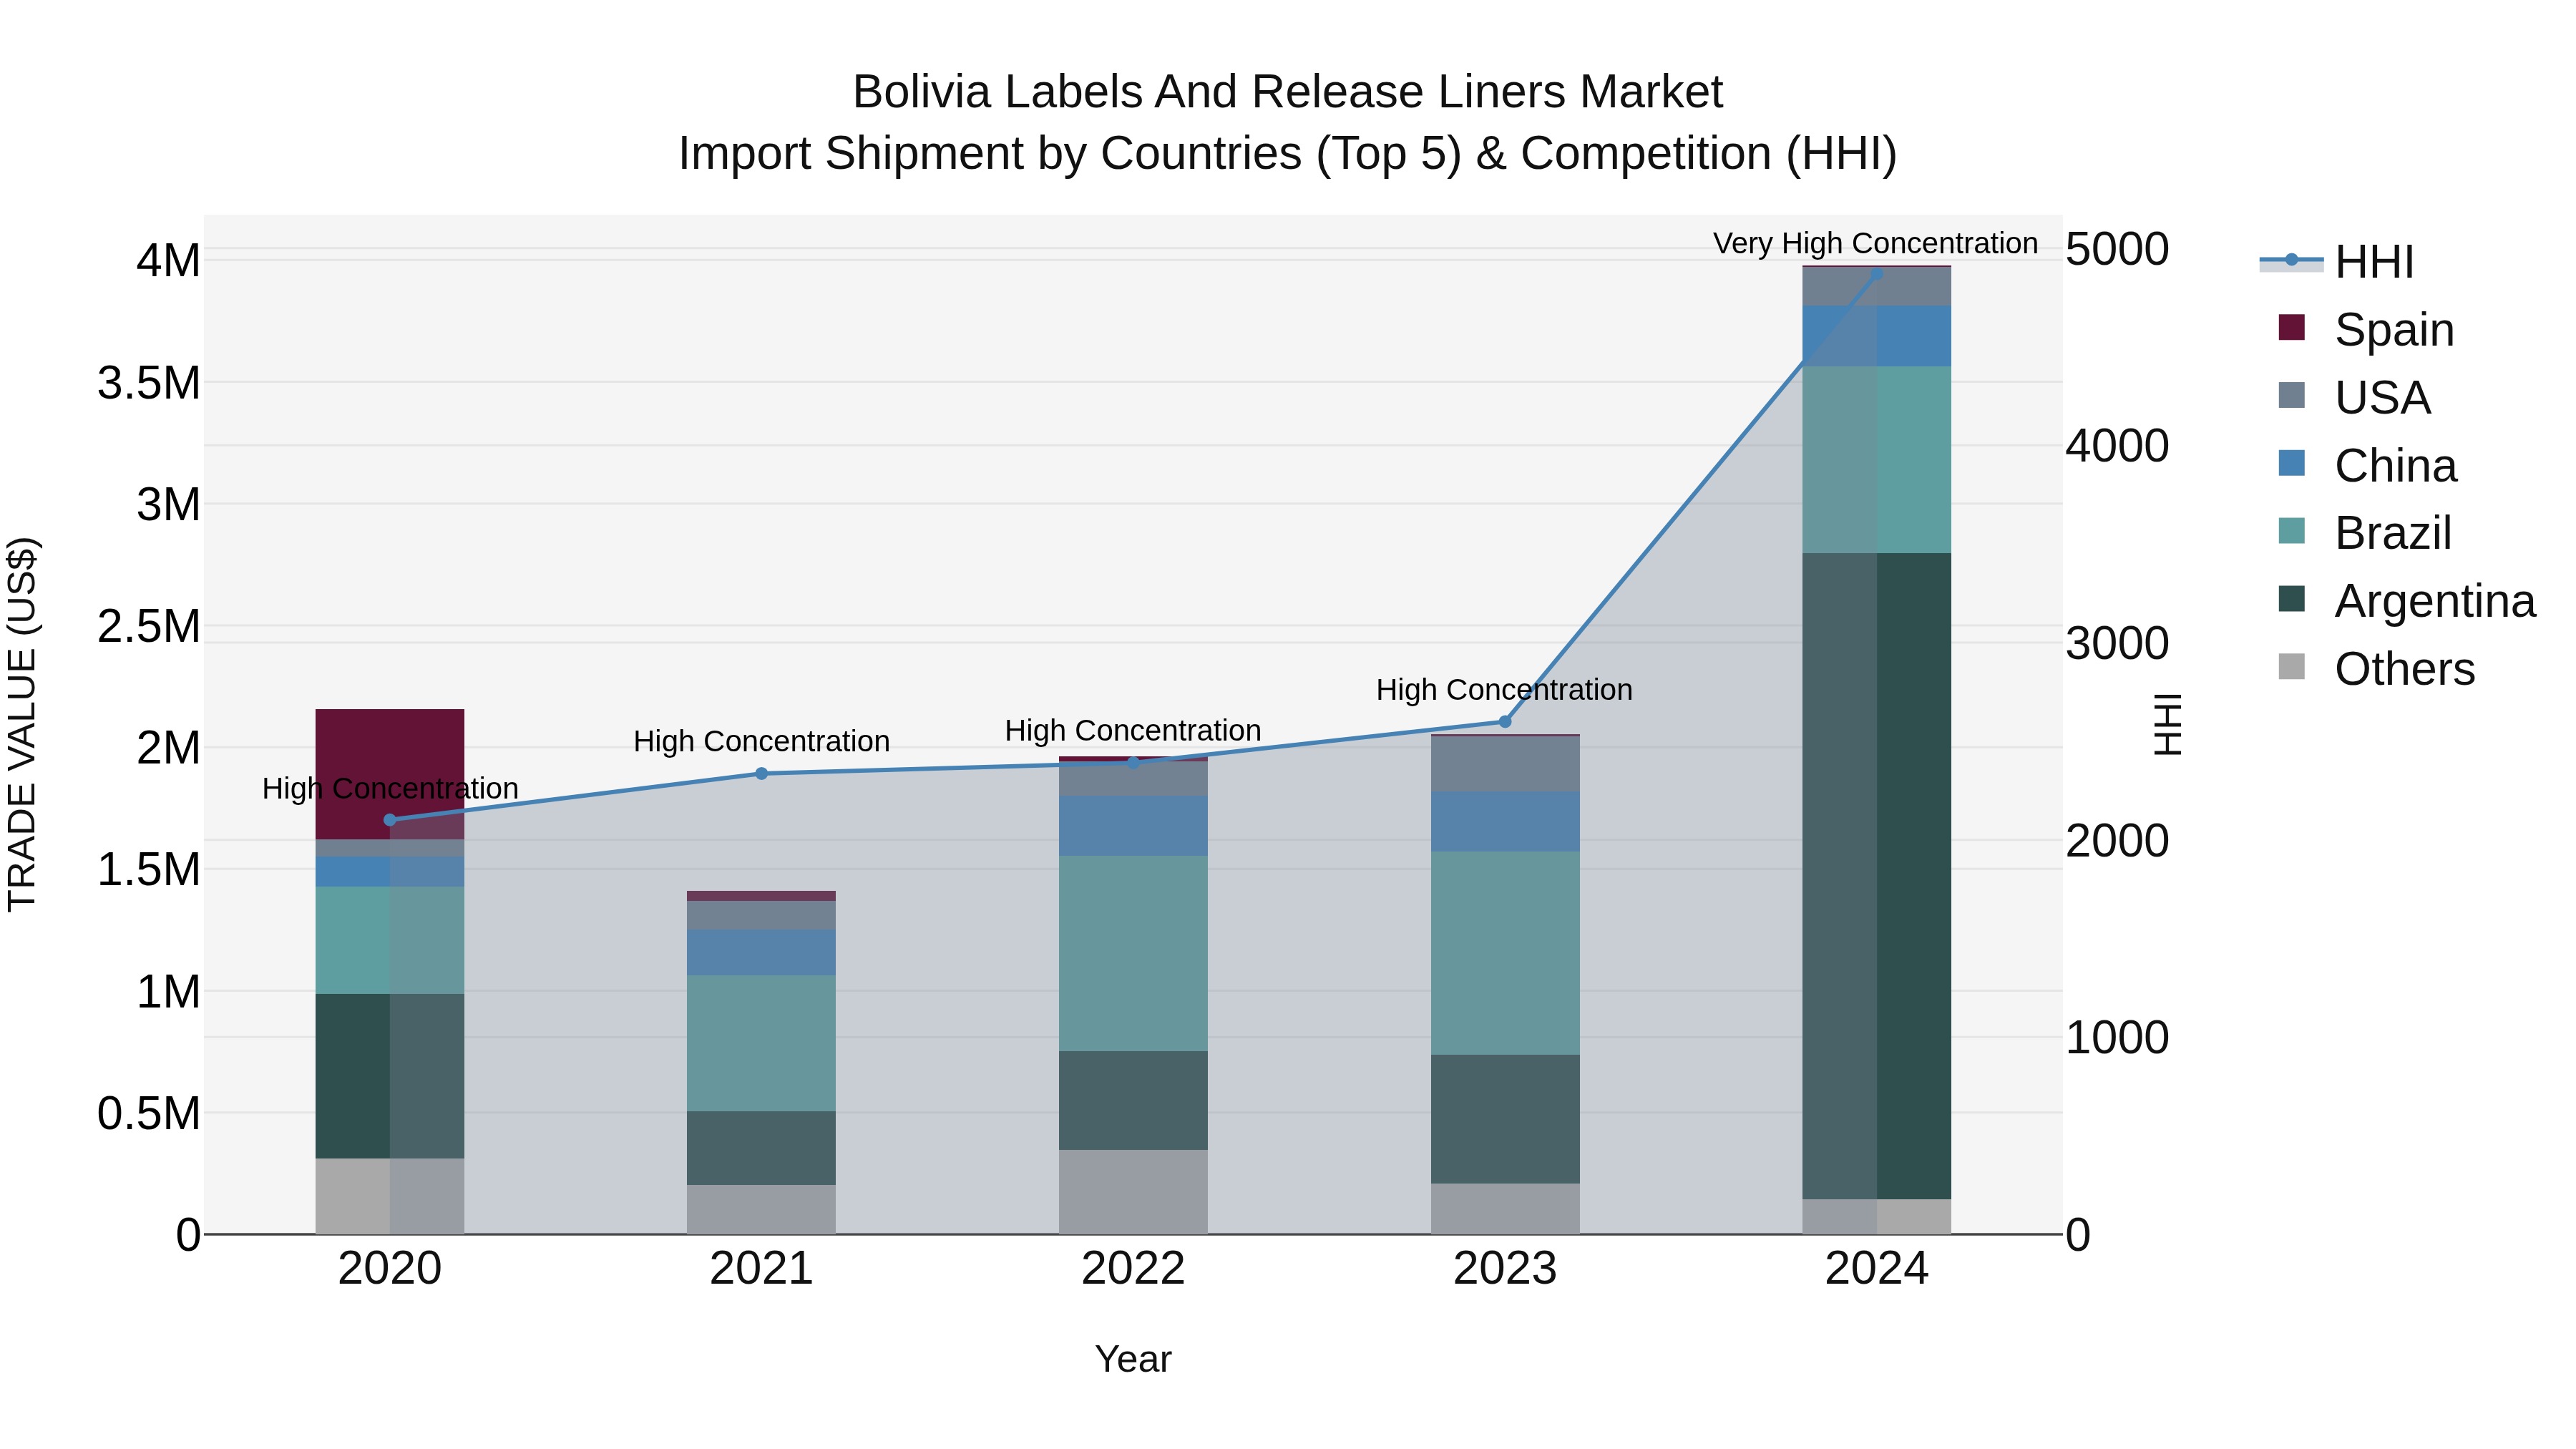Select the Brazil segment of 2021 bar
The image size is (2576, 1449).
click(x=761, y=1043)
